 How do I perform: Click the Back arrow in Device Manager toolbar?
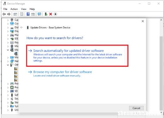click(4, 14)
